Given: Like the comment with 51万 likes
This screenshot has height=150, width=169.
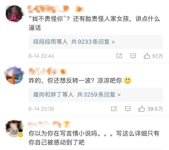Looking at the screenshot, I should [x=147, y=56].
